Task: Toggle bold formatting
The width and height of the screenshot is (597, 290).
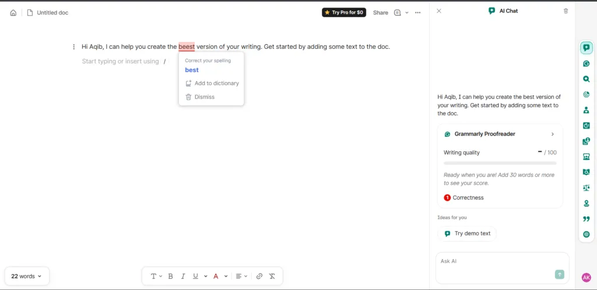Action: point(171,277)
